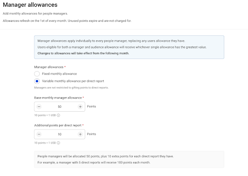
Task: Click the text 'Add monthly allowances for people managers.'
Action: [x=35, y=14]
